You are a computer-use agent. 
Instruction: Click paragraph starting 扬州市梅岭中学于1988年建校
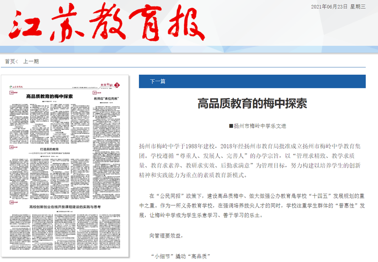pos(250,161)
